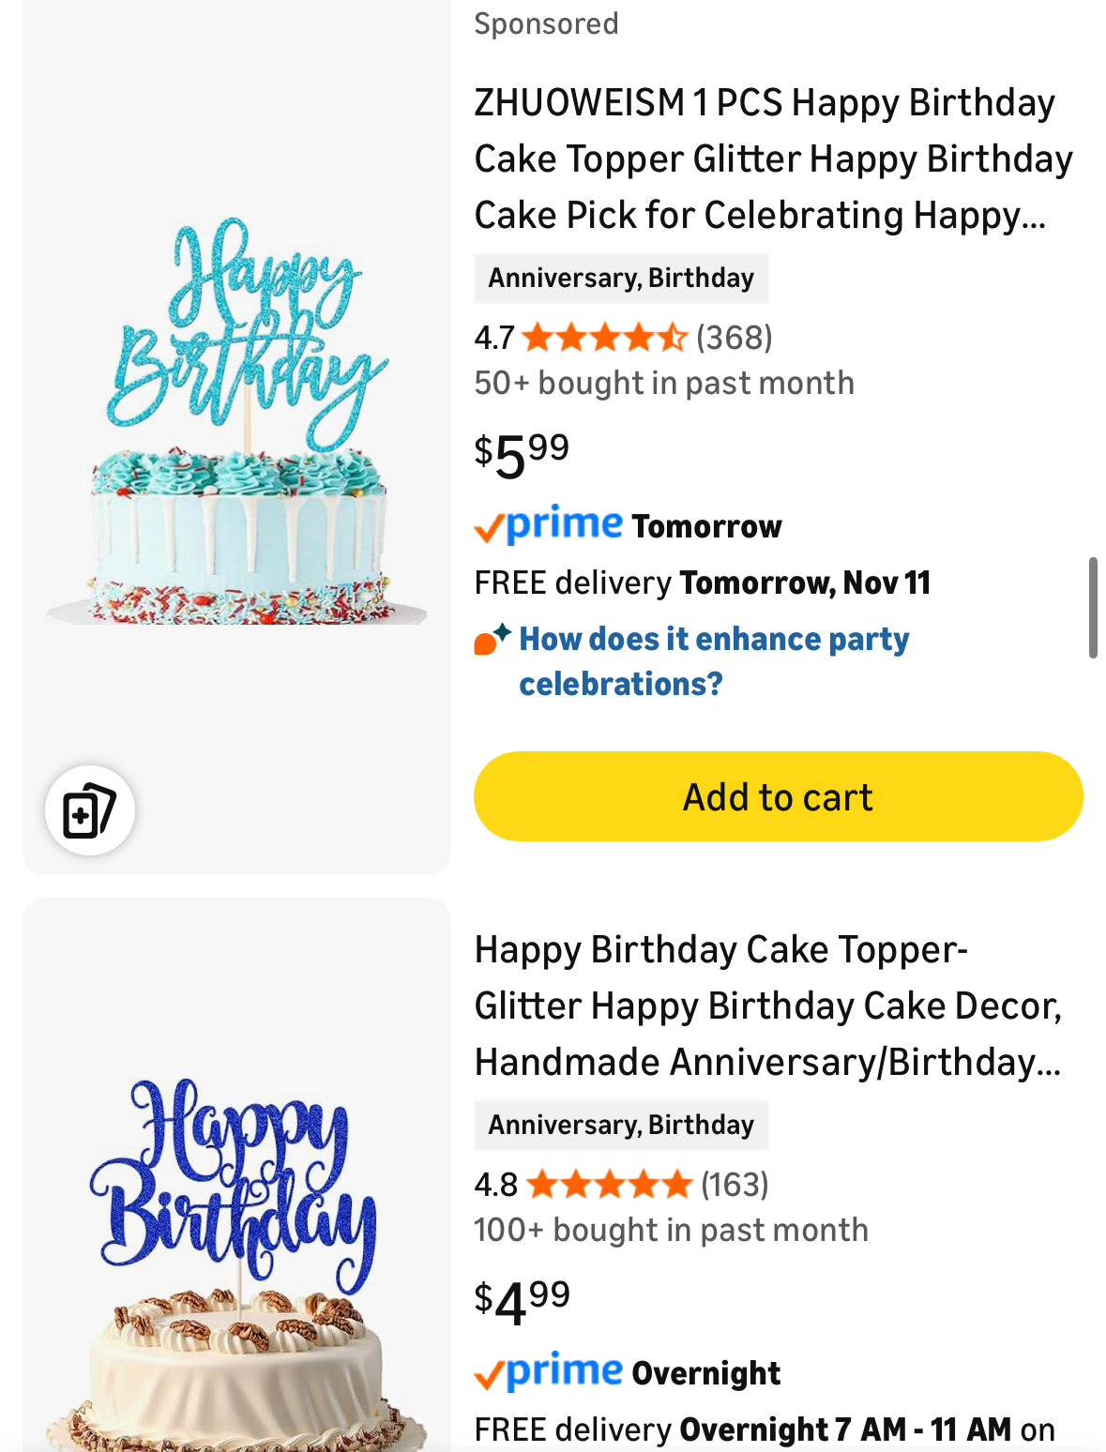Click the page scrollbar thumb
Viewport: 1106px width, 1452px height.
(x=1092, y=607)
